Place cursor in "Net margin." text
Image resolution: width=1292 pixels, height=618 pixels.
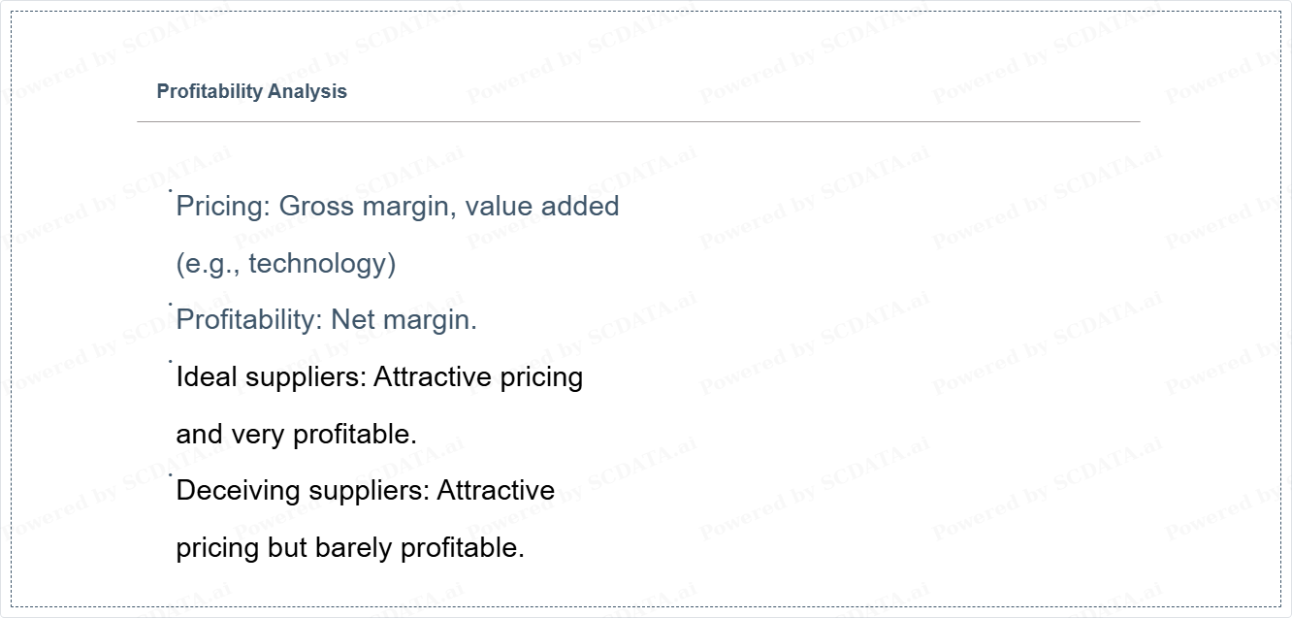[404, 320]
